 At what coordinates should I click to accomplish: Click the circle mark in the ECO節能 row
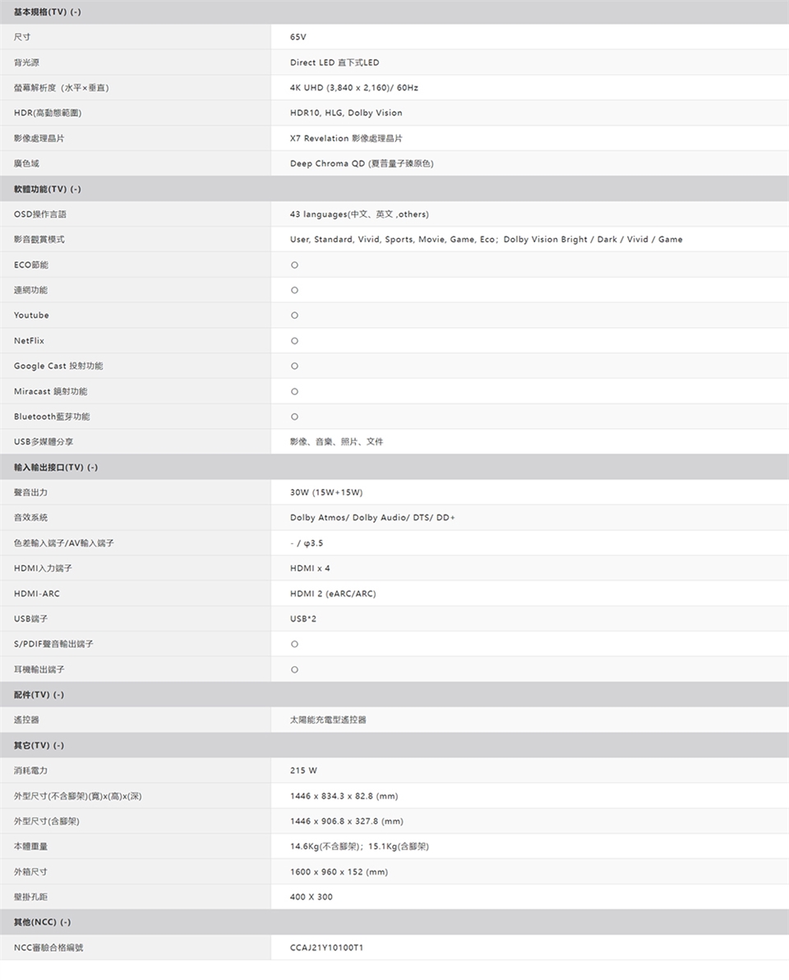294,265
